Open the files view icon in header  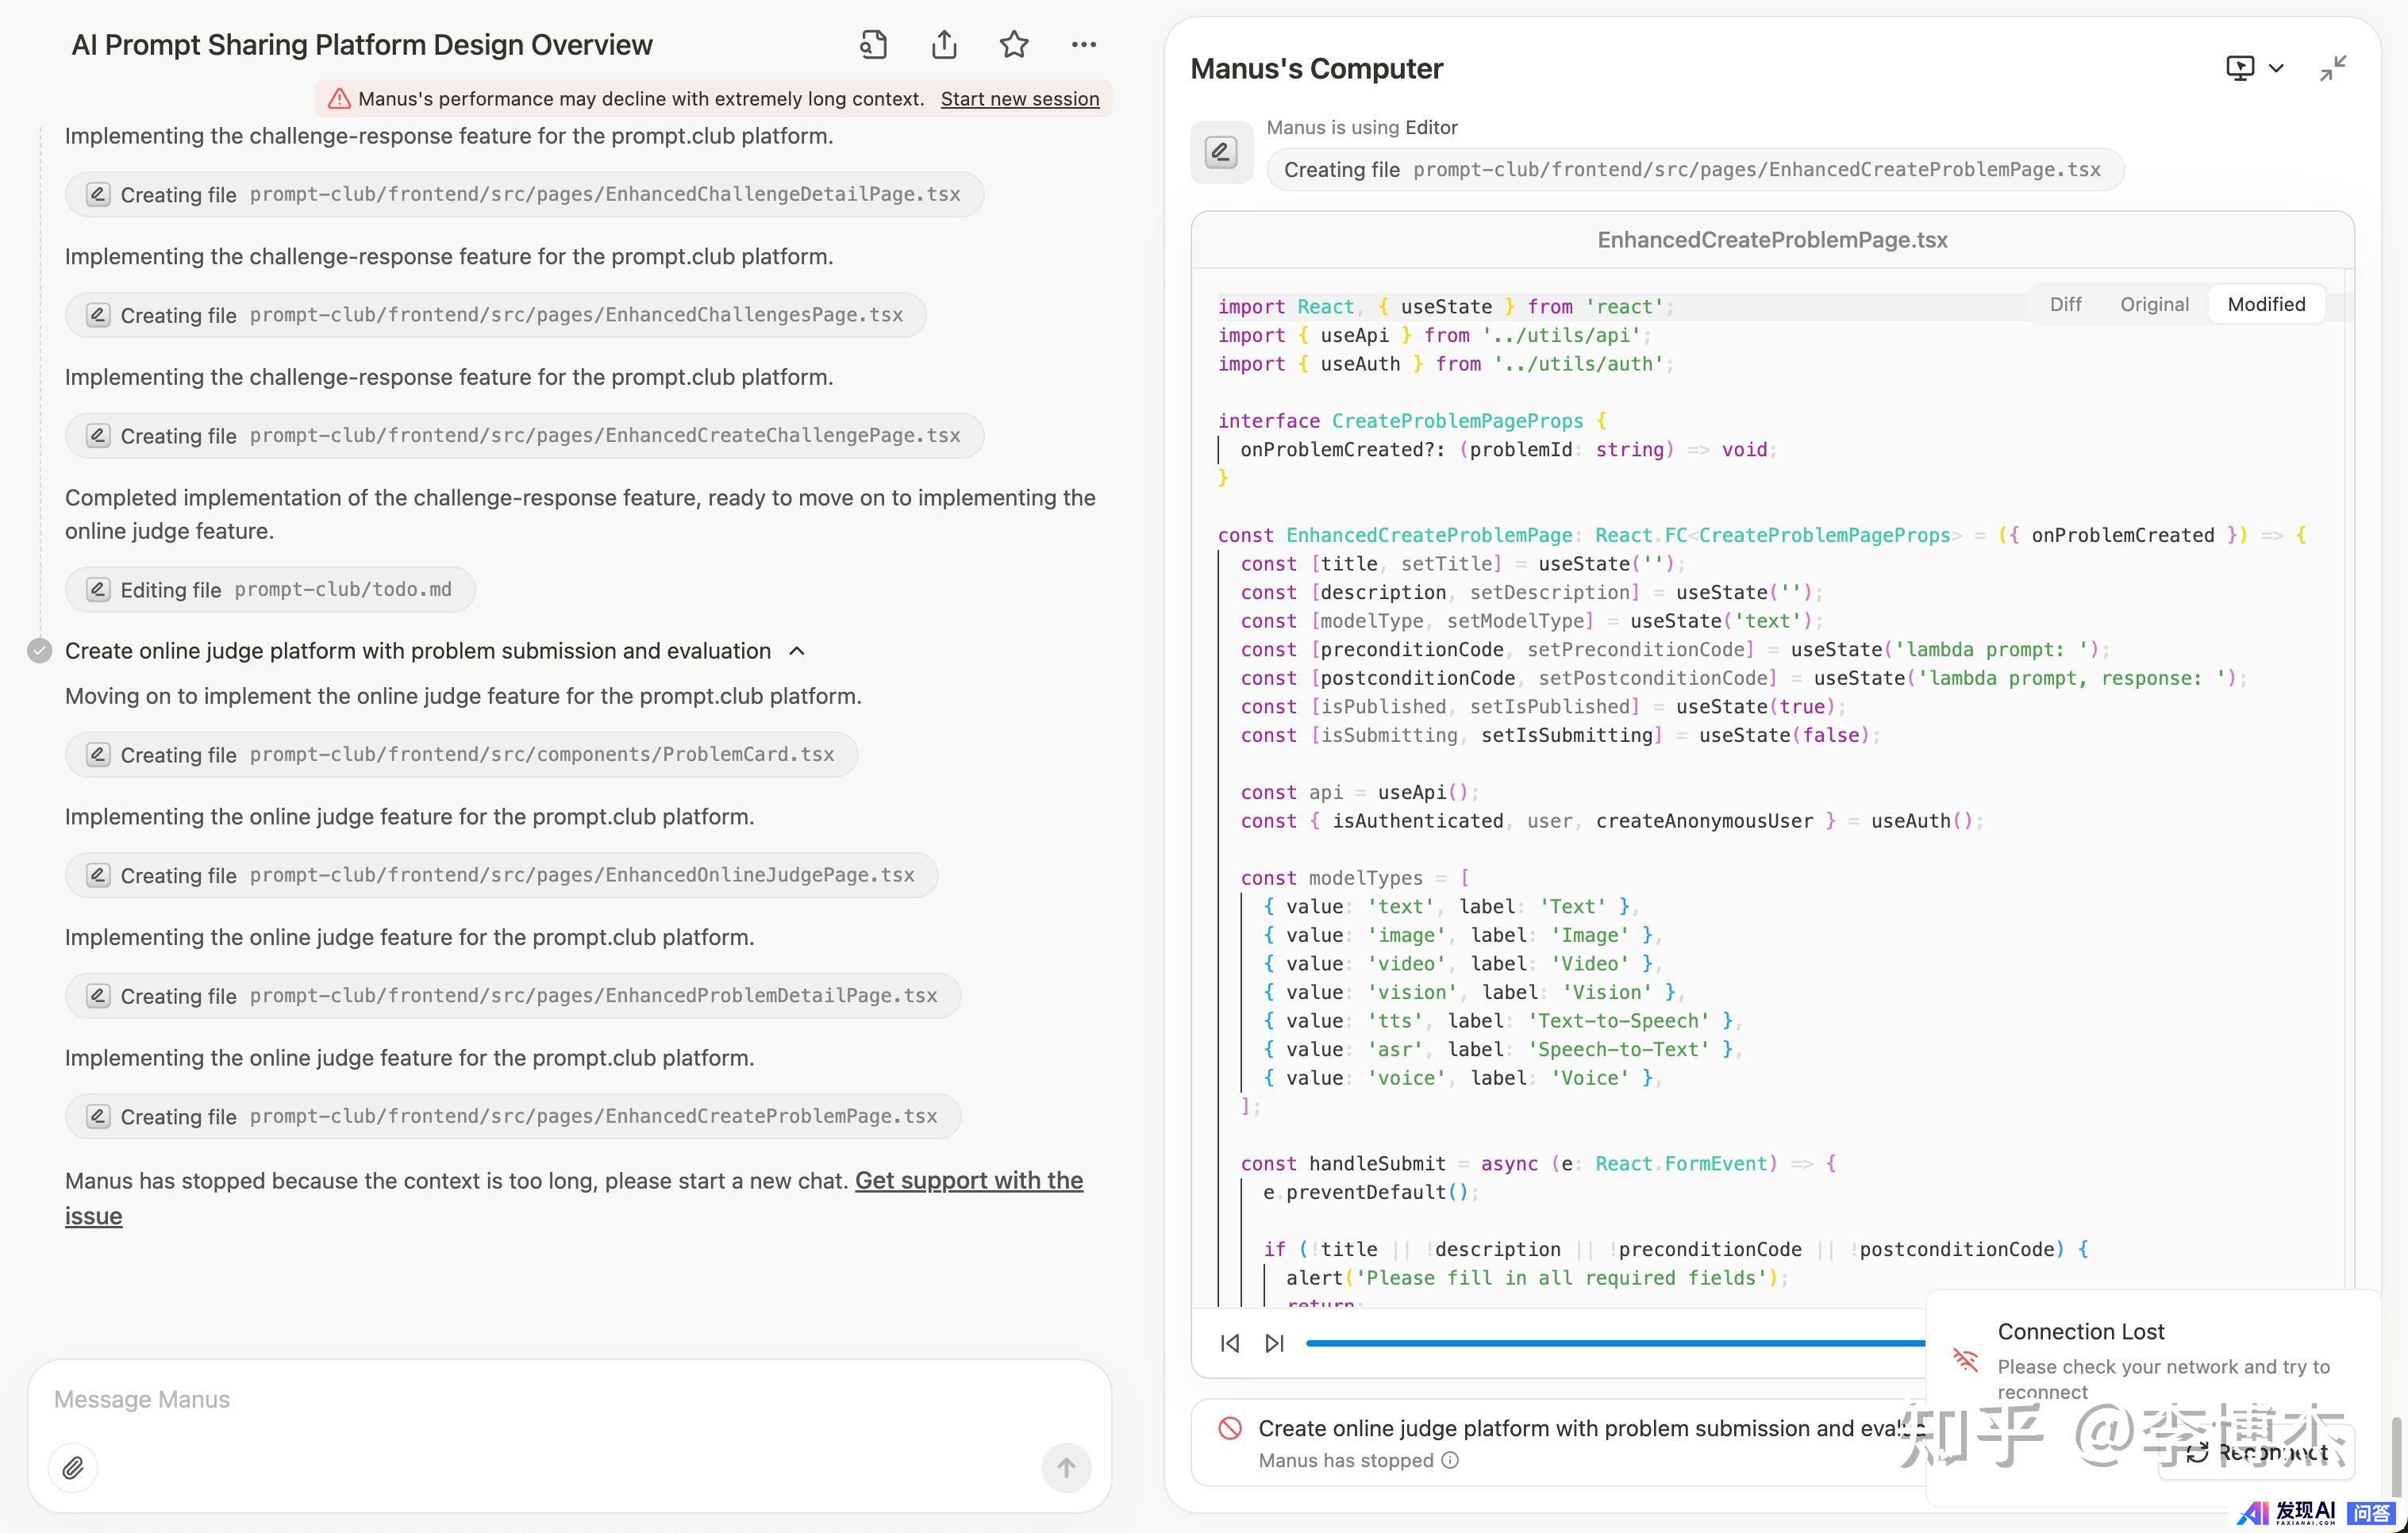873,44
